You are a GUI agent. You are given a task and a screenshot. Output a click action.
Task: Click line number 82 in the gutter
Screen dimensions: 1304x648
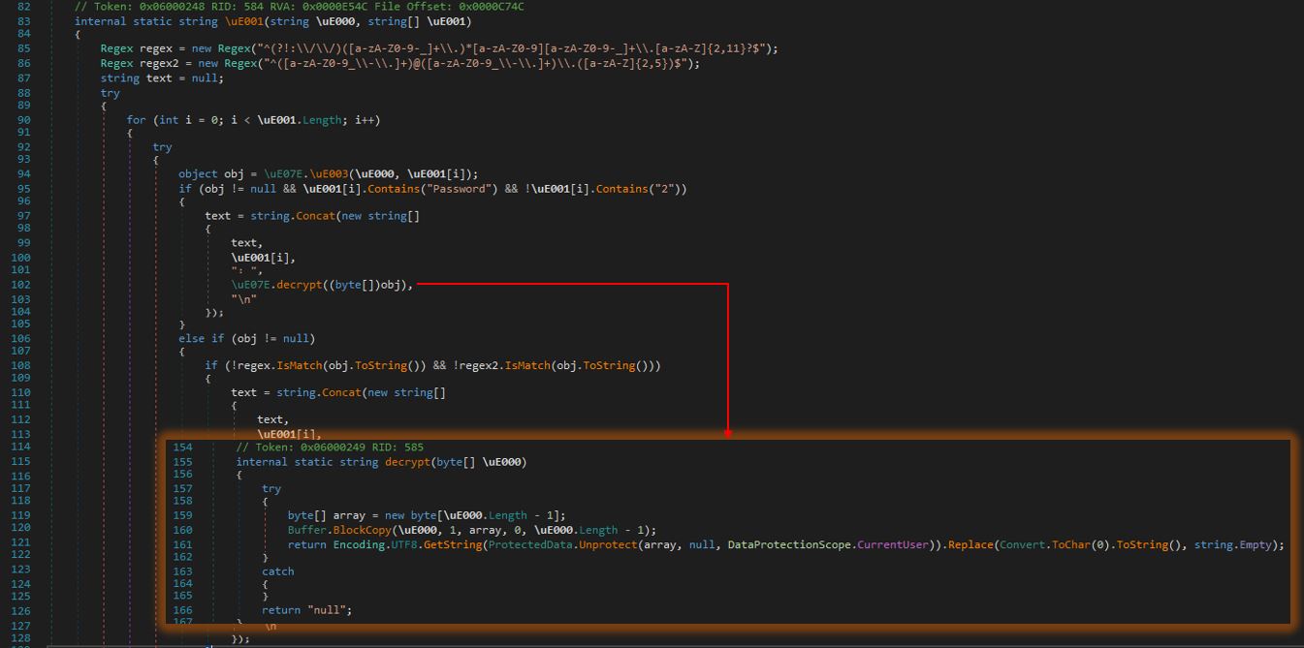[24, 7]
